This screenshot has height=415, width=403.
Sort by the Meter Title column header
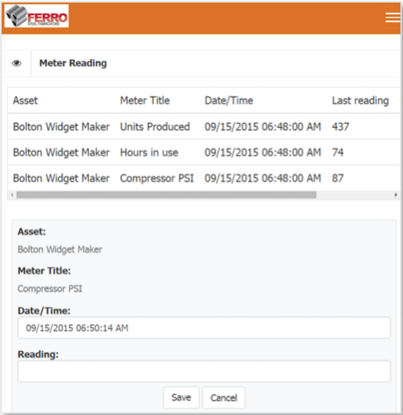point(145,100)
